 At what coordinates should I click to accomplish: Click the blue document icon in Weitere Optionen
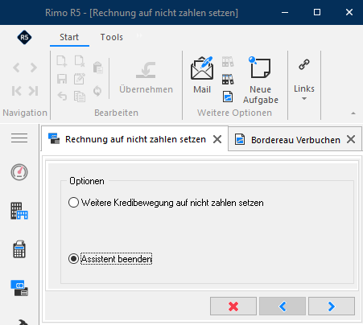(228, 97)
